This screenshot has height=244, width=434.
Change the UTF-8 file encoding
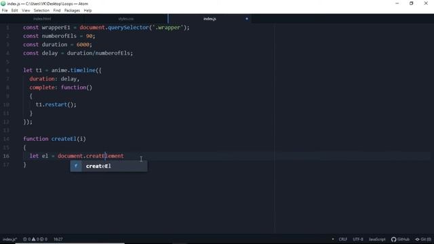pyautogui.click(x=358, y=239)
